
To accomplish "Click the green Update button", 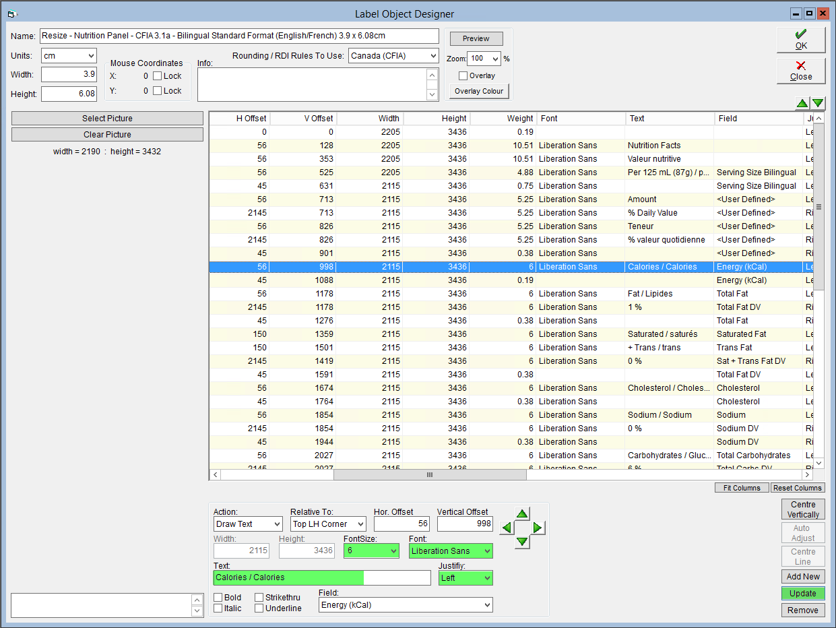I will (x=803, y=594).
